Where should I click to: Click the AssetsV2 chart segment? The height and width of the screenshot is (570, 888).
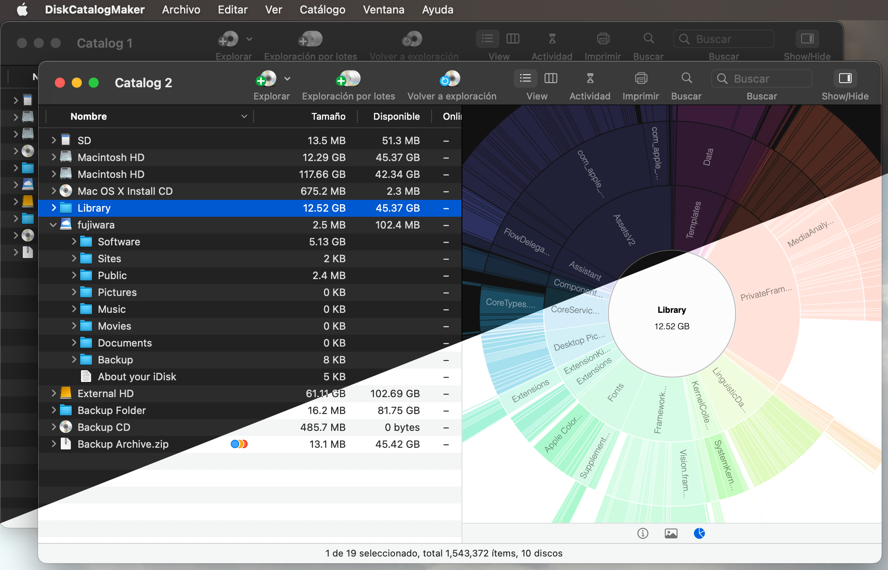point(624,230)
